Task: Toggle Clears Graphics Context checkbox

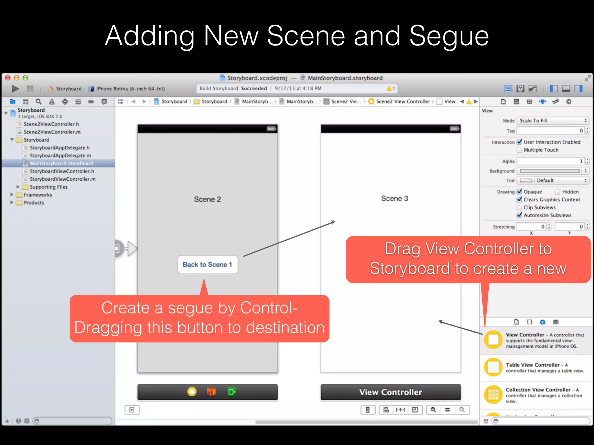Action: pos(519,200)
